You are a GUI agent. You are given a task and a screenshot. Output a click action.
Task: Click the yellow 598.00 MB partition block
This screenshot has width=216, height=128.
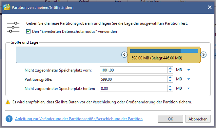(x=164, y=55)
